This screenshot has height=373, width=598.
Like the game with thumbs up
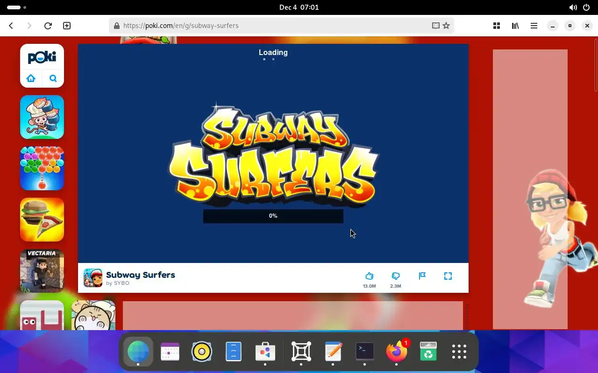369,276
